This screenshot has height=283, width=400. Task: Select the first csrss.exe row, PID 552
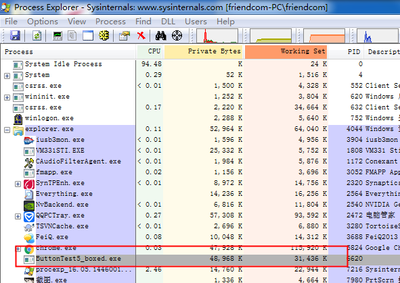pyautogui.click(x=200, y=86)
